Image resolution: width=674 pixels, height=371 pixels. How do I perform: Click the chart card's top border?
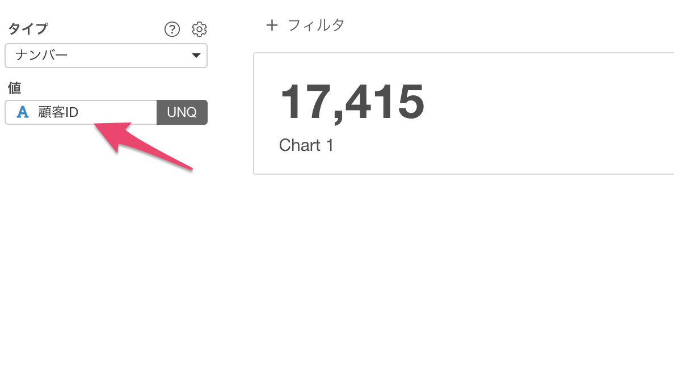pyautogui.click(x=464, y=53)
